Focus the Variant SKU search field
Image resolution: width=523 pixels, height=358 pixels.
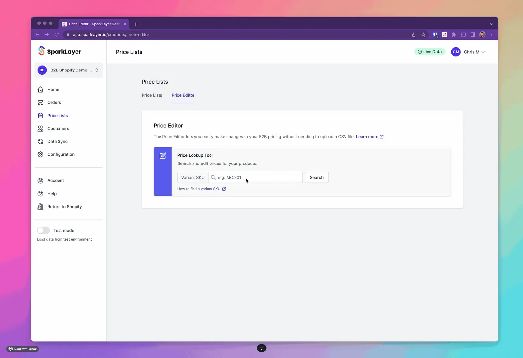255,177
